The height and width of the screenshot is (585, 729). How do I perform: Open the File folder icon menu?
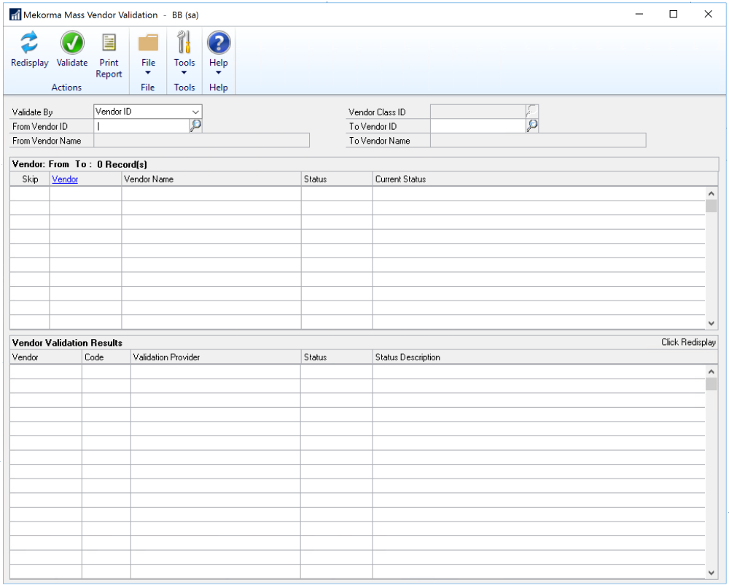(148, 43)
